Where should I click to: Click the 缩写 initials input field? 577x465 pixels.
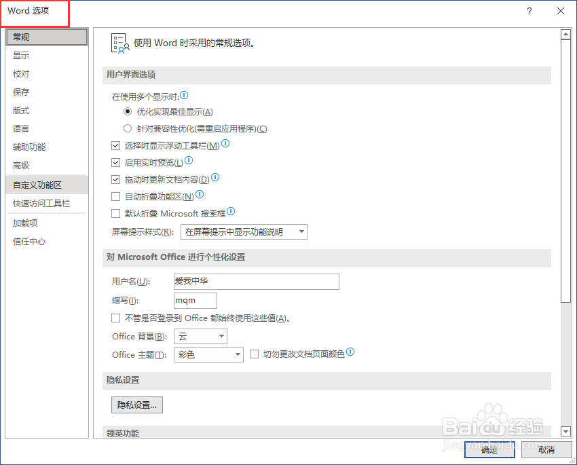pyautogui.click(x=196, y=301)
